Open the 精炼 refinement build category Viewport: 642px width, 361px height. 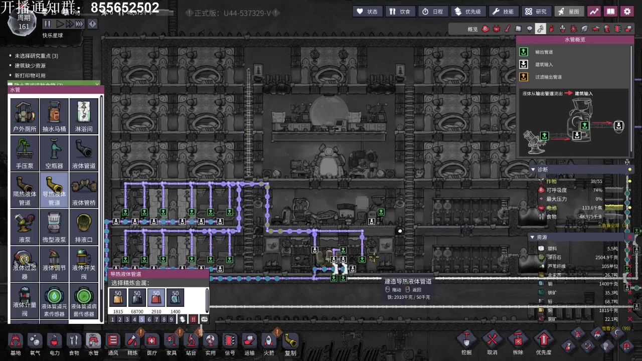pyautogui.click(x=132, y=344)
